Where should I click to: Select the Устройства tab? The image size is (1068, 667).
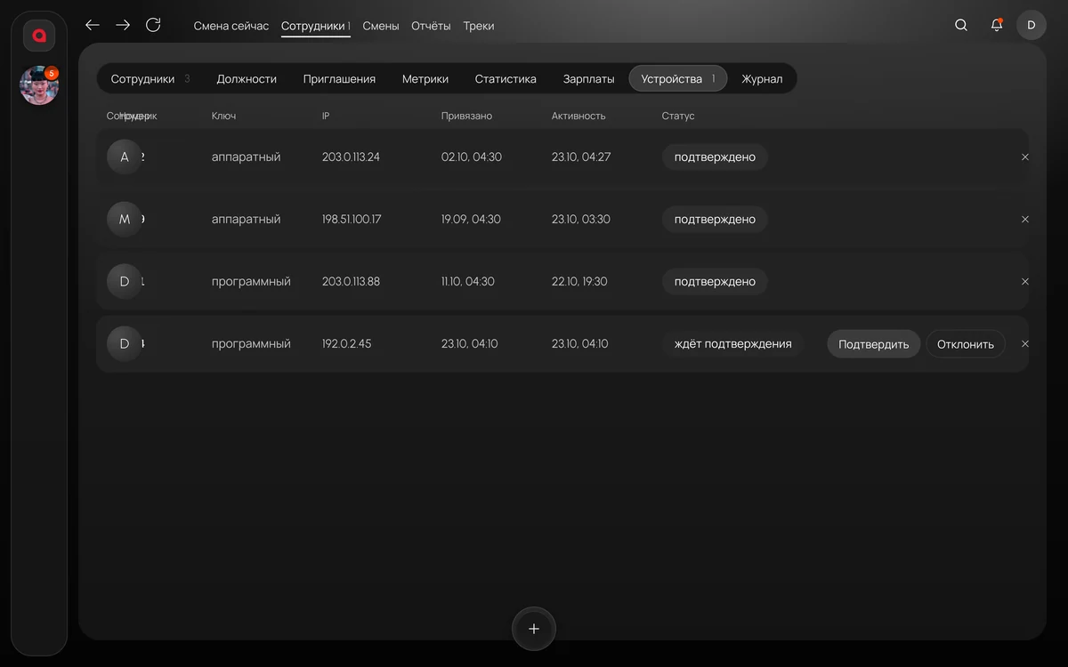tap(678, 78)
